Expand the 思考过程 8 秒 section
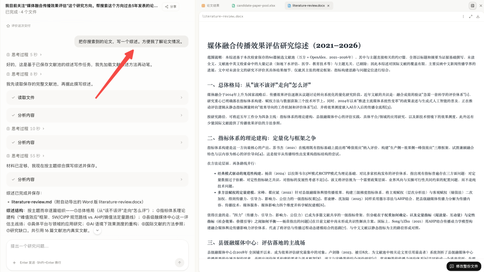484x272 pixels. (x=24, y=74)
